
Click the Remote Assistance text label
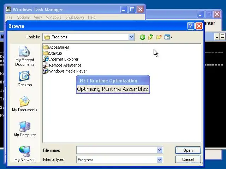click(65, 65)
